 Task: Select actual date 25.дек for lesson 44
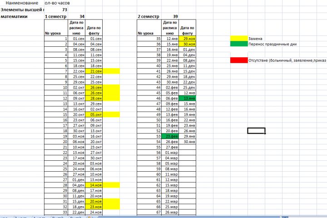[187, 87]
